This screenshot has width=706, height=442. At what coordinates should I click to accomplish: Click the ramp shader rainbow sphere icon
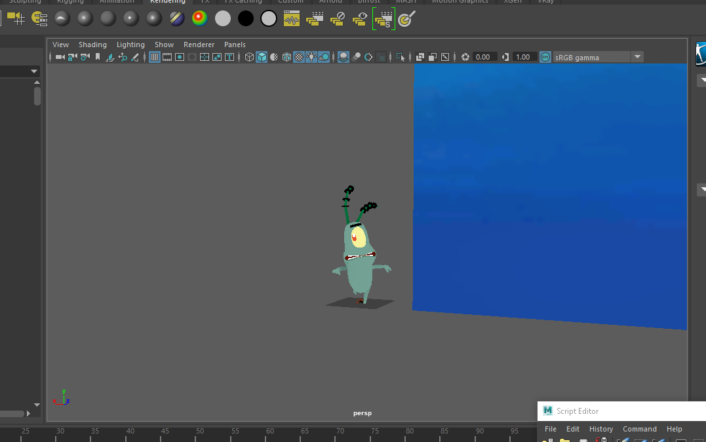(x=200, y=18)
